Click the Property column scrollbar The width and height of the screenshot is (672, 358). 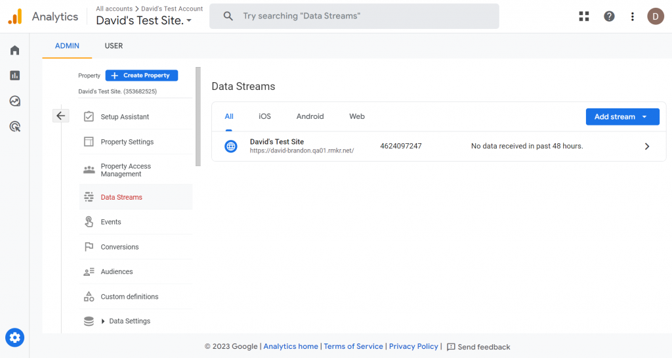click(198, 116)
